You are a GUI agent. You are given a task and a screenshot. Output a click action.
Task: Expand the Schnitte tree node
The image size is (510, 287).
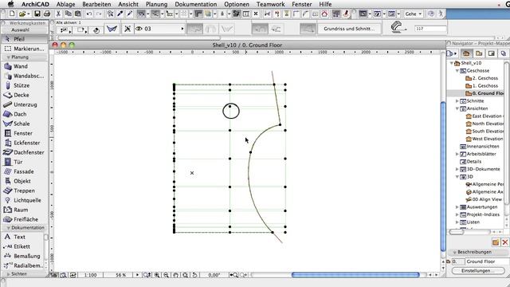(457, 101)
